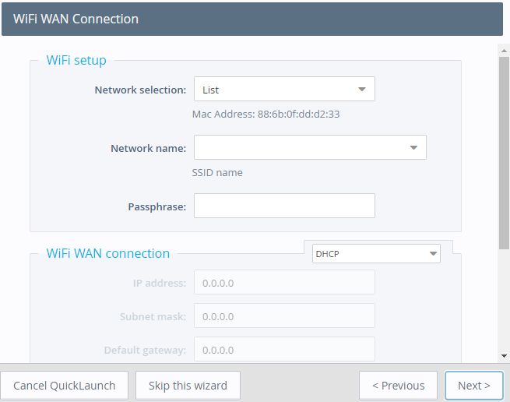Click the Mac Address text line

coord(266,114)
